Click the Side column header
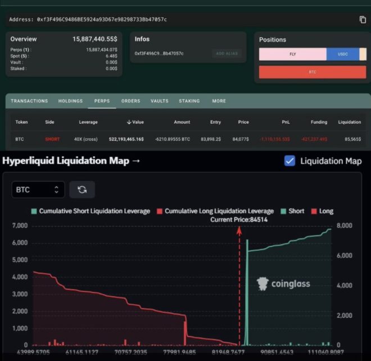This screenshot has width=371, height=361. [49, 122]
